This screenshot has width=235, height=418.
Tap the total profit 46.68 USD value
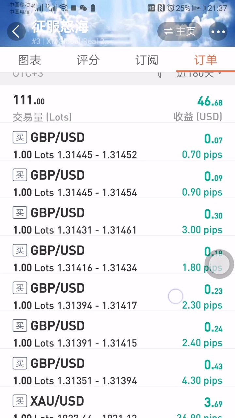[x=210, y=102]
